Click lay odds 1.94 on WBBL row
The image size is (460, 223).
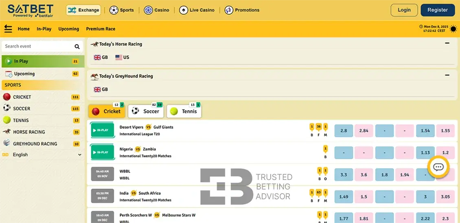click(x=405, y=175)
